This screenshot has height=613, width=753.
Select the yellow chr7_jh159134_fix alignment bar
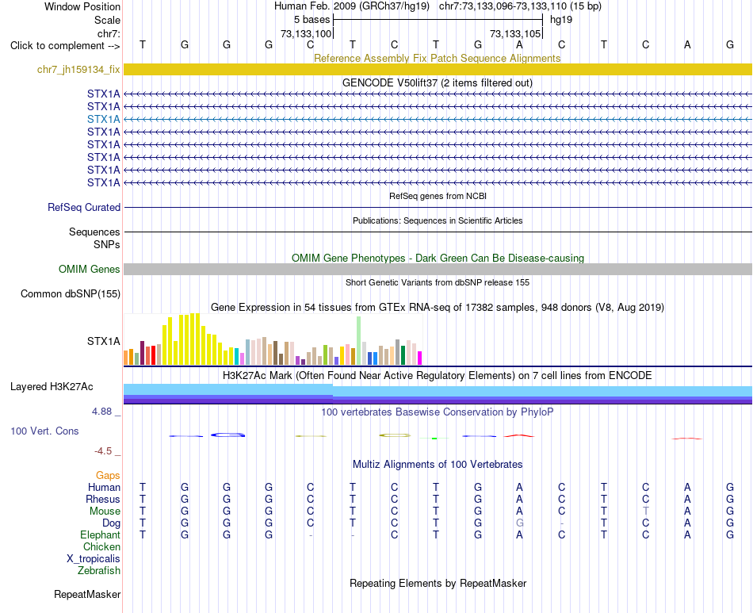pyautogui.click(x=438, y=69)
